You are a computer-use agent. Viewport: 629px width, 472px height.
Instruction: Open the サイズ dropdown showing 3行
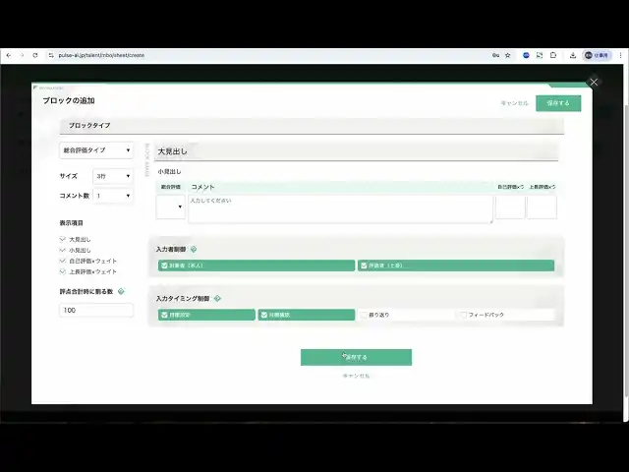(112, 176)
